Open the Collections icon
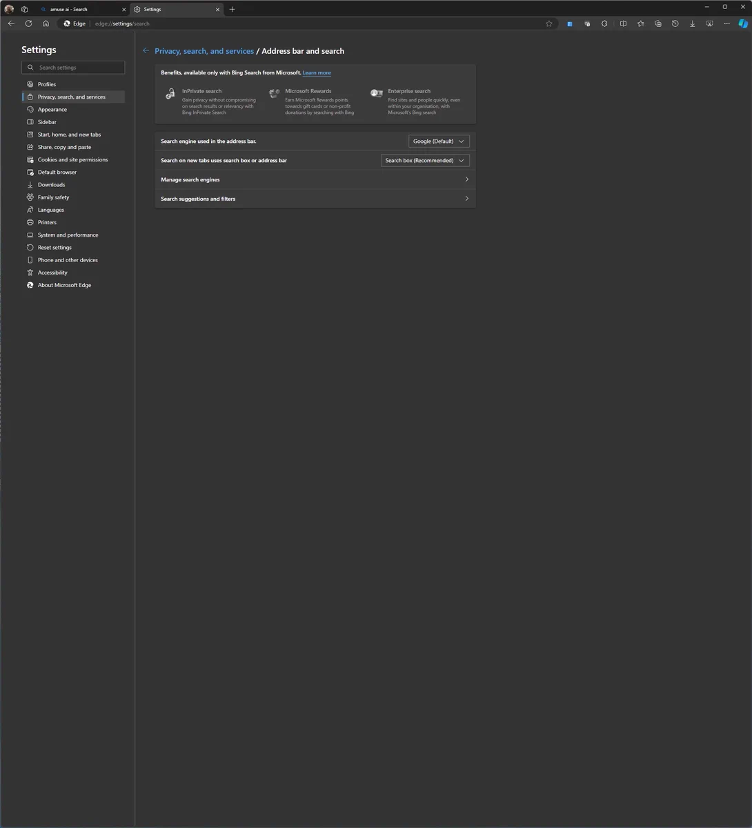 [657, 23]
